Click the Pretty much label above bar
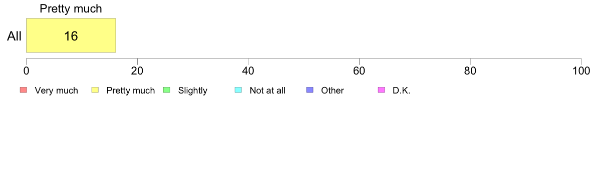The image size is (595, 184). [x=71, y=8]
